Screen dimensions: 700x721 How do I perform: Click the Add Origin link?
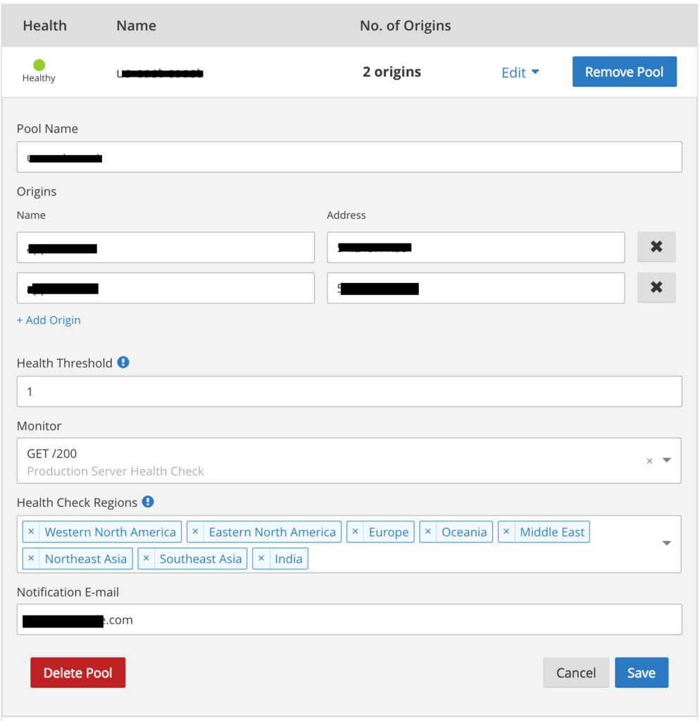(x=48, y=320)
